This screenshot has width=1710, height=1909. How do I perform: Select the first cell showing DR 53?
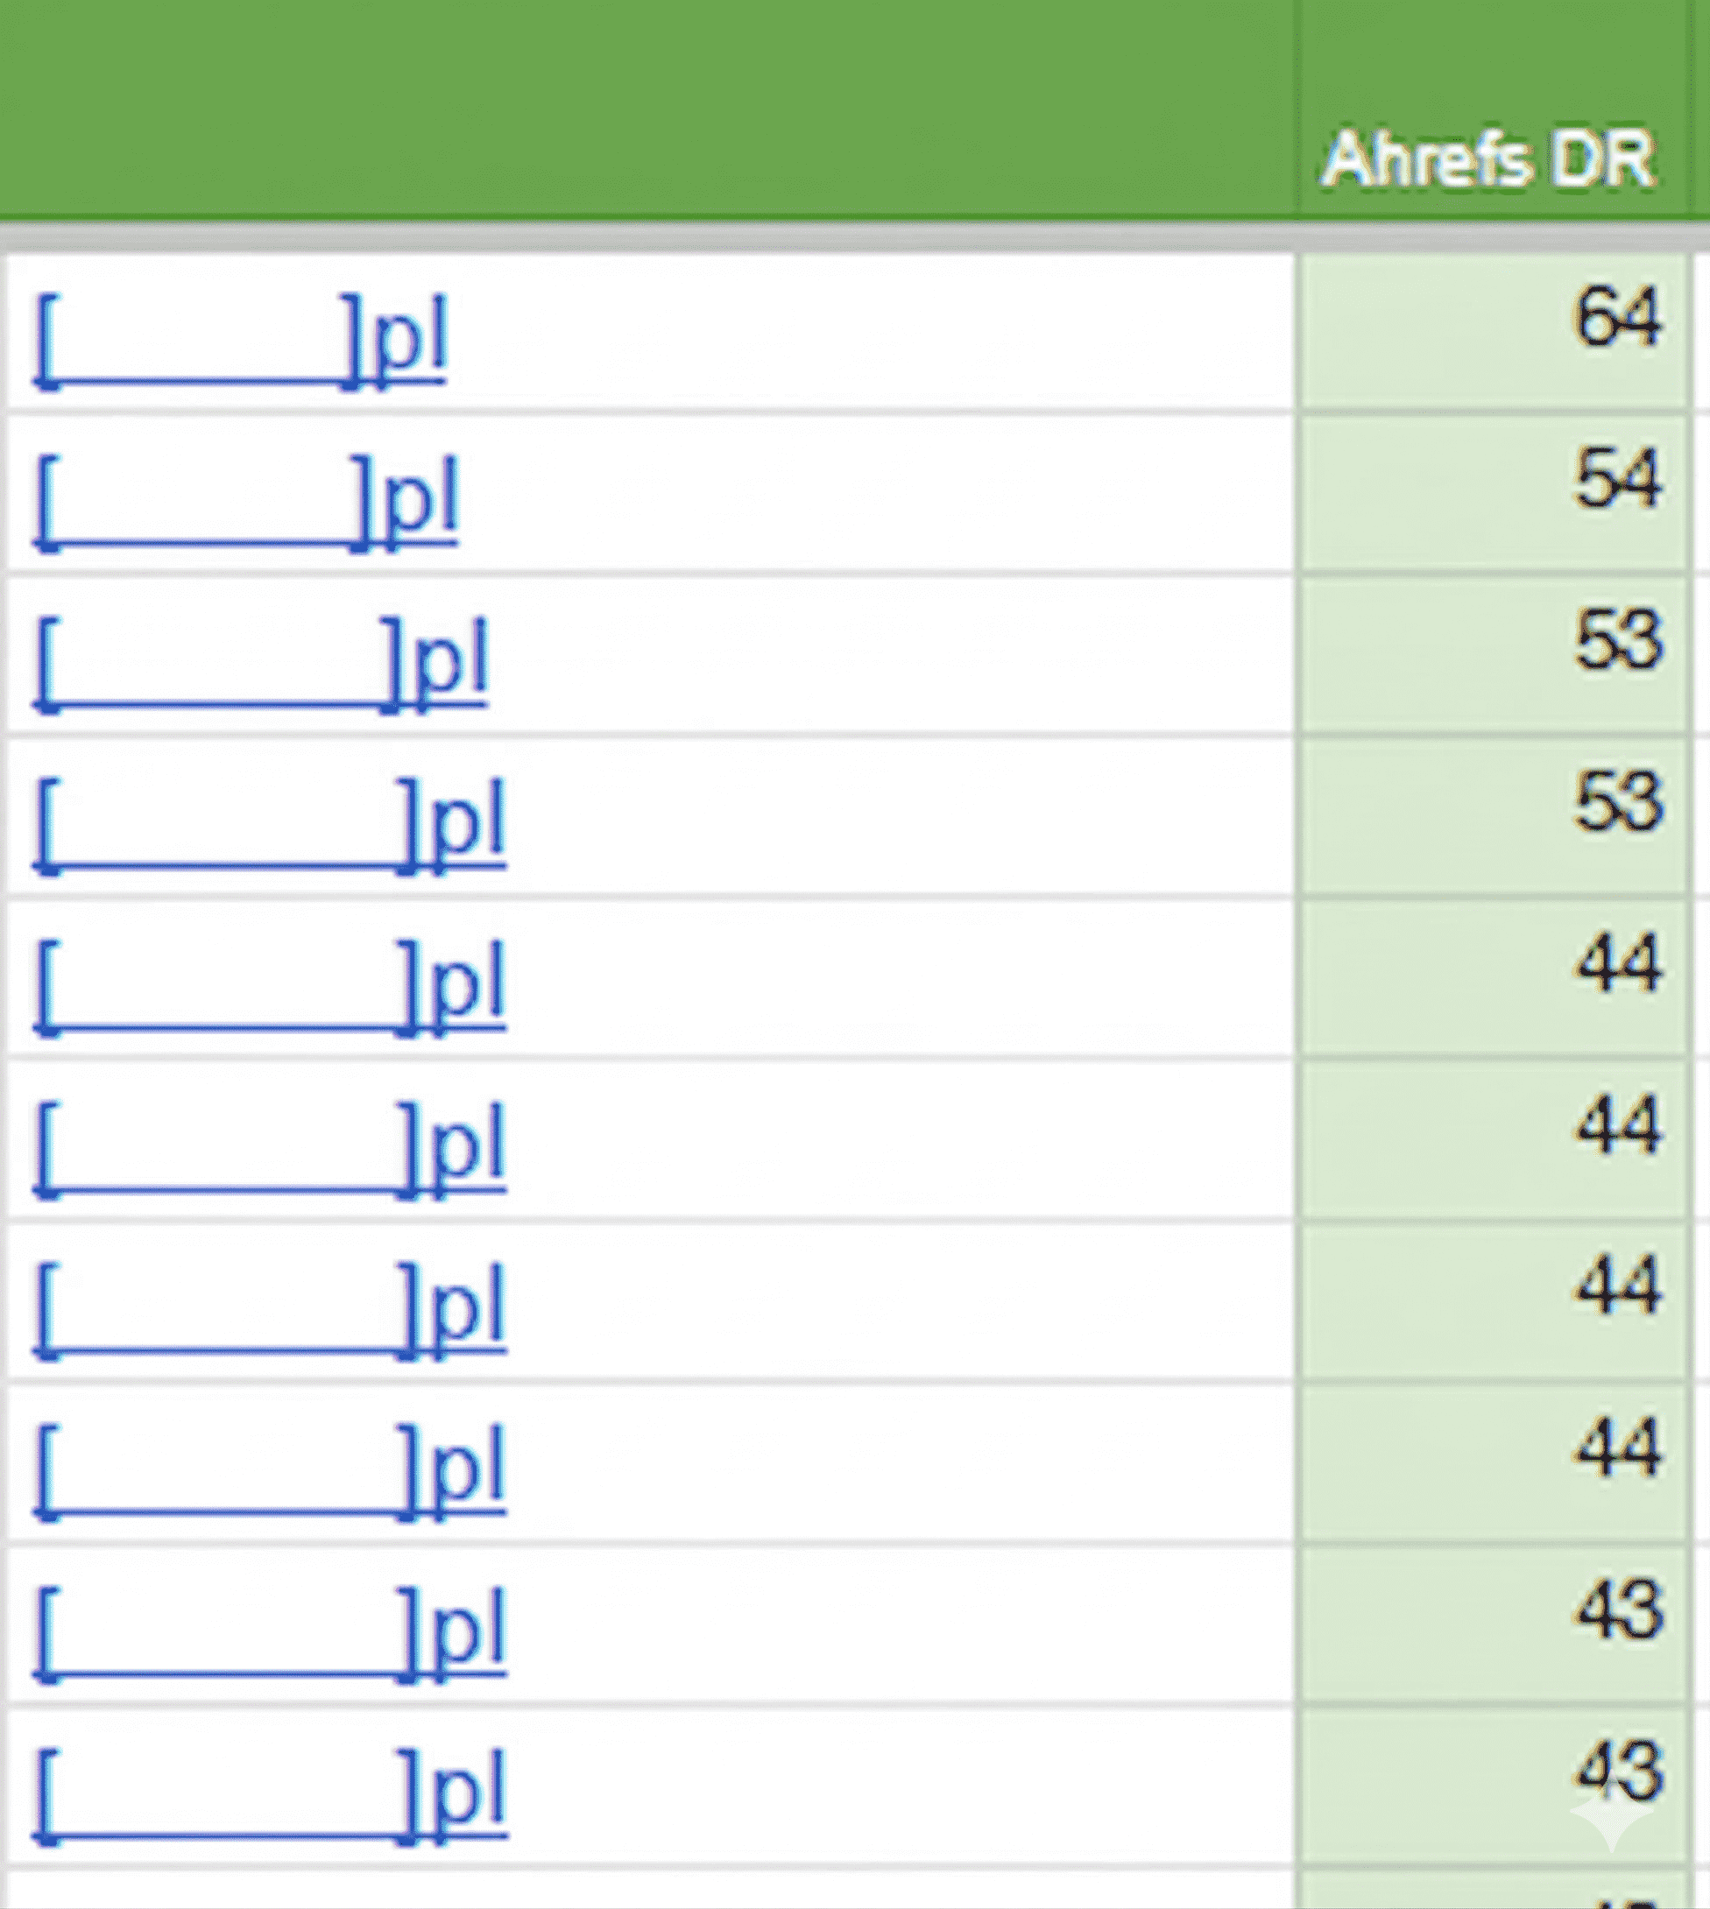point(1492,653)
